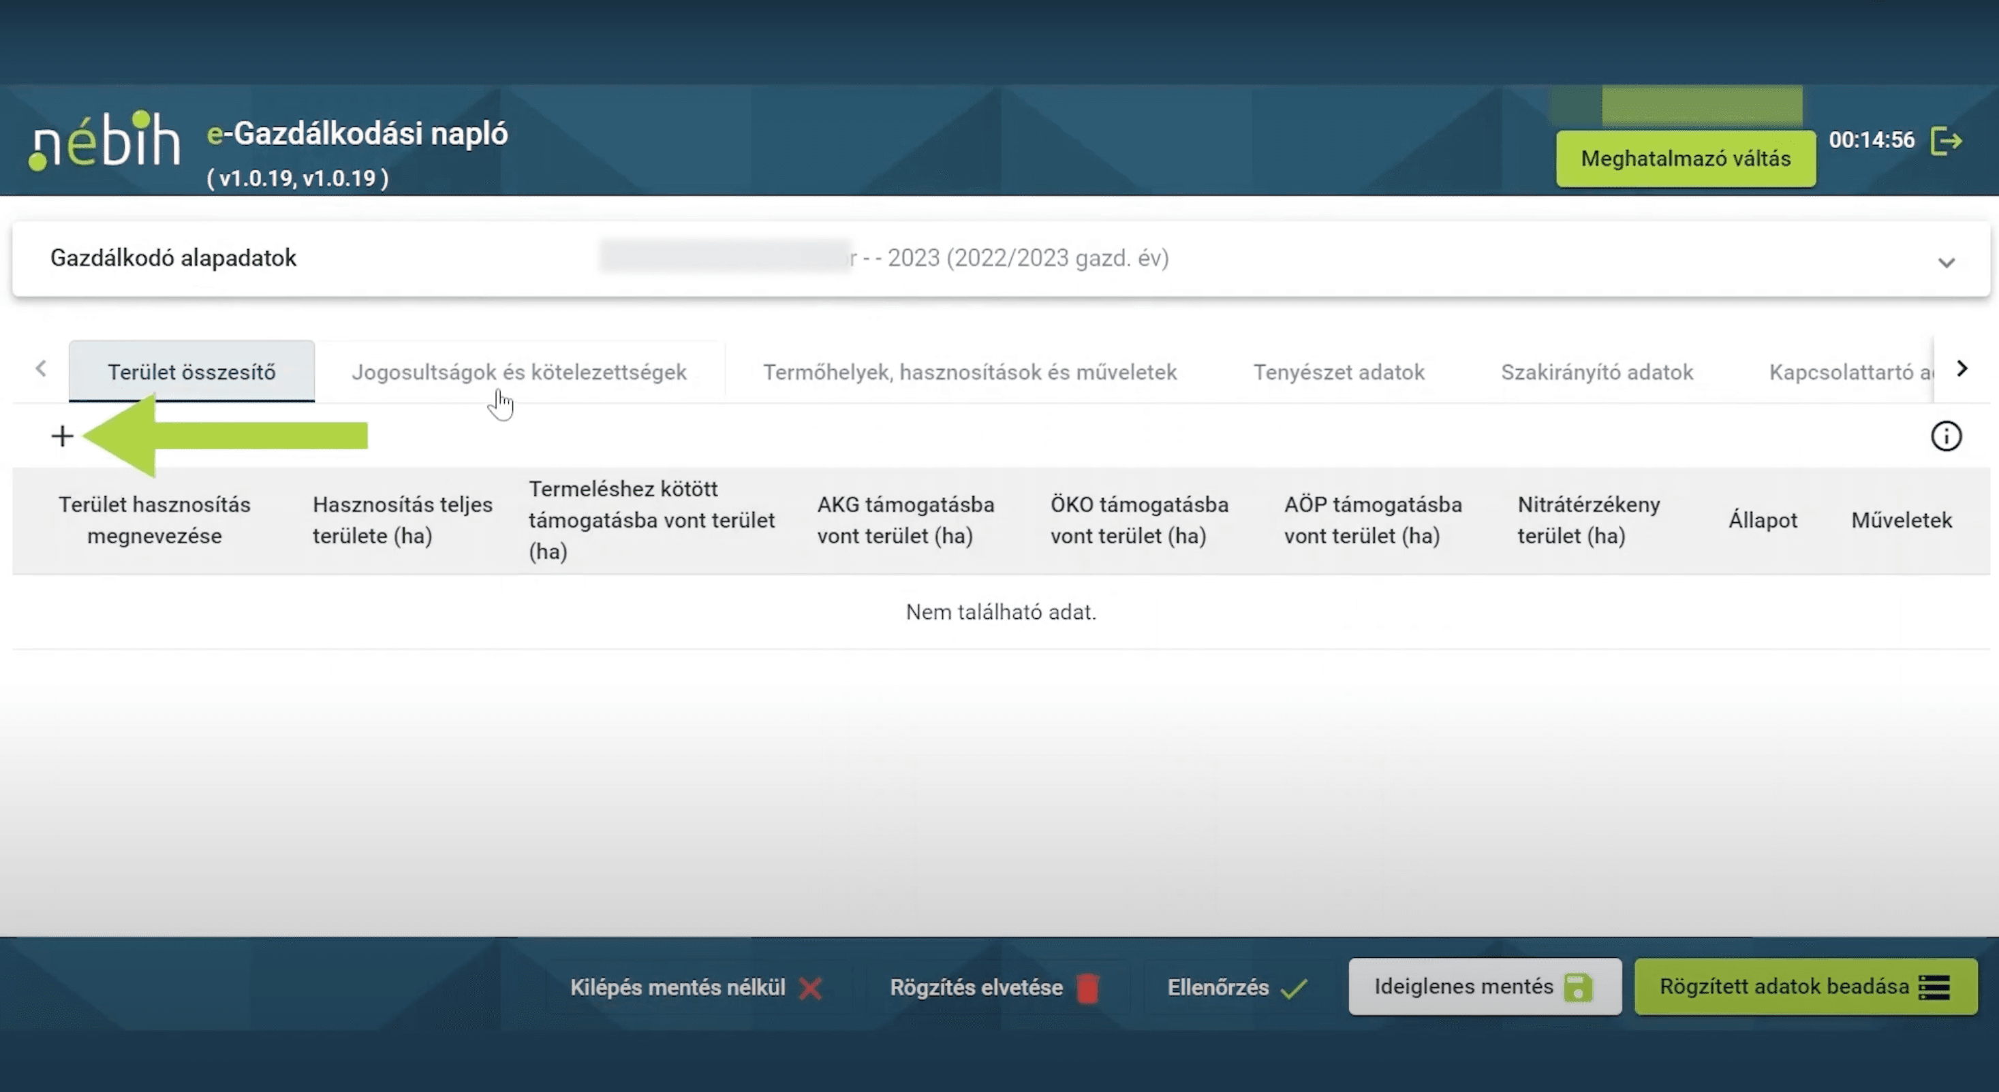Screen dimensions: 1999x1092
Task: Select the Tenyészet adatok tab
Action: point(1339,372)
